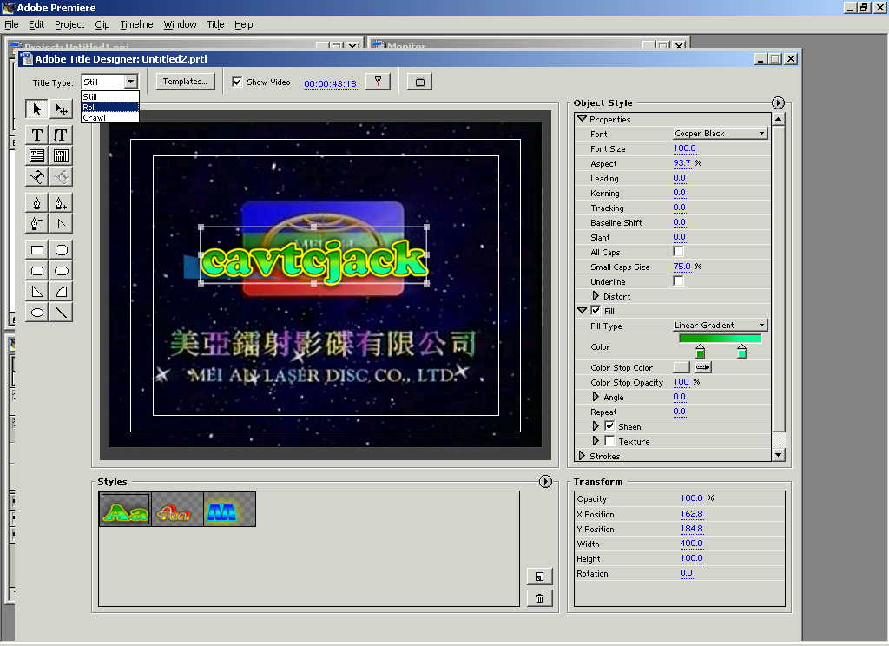889x646 pixels.
Task: Uncheck the Fill checkbox
Action: [x=596, y=310]
